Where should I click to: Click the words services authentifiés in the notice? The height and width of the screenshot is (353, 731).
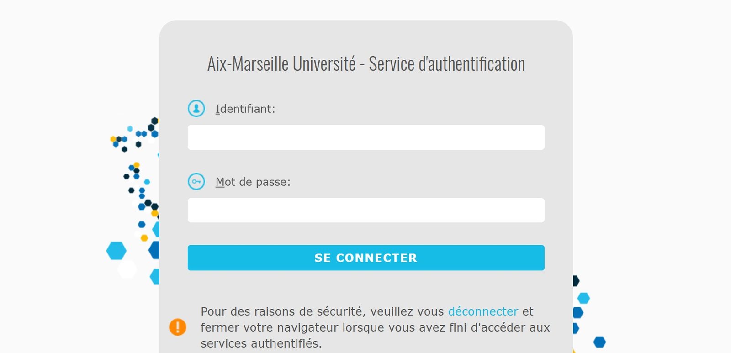(261, 343)
